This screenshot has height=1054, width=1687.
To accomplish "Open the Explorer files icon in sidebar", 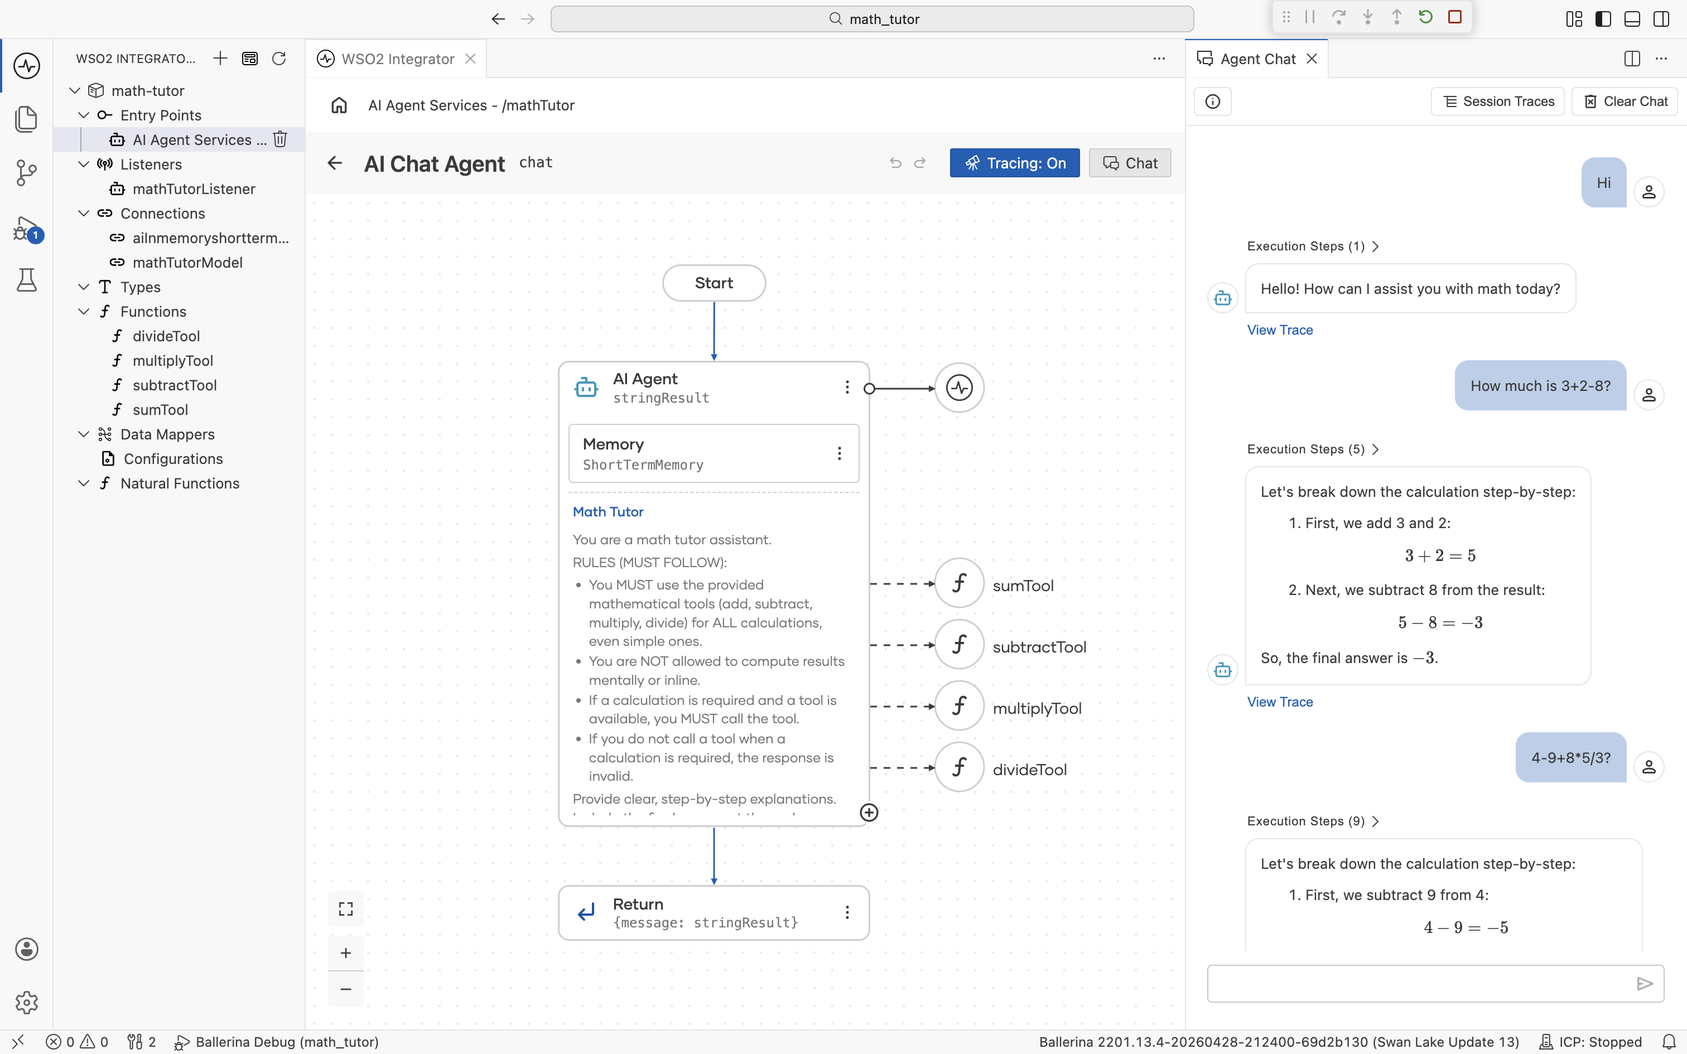I will click(26, 118).
